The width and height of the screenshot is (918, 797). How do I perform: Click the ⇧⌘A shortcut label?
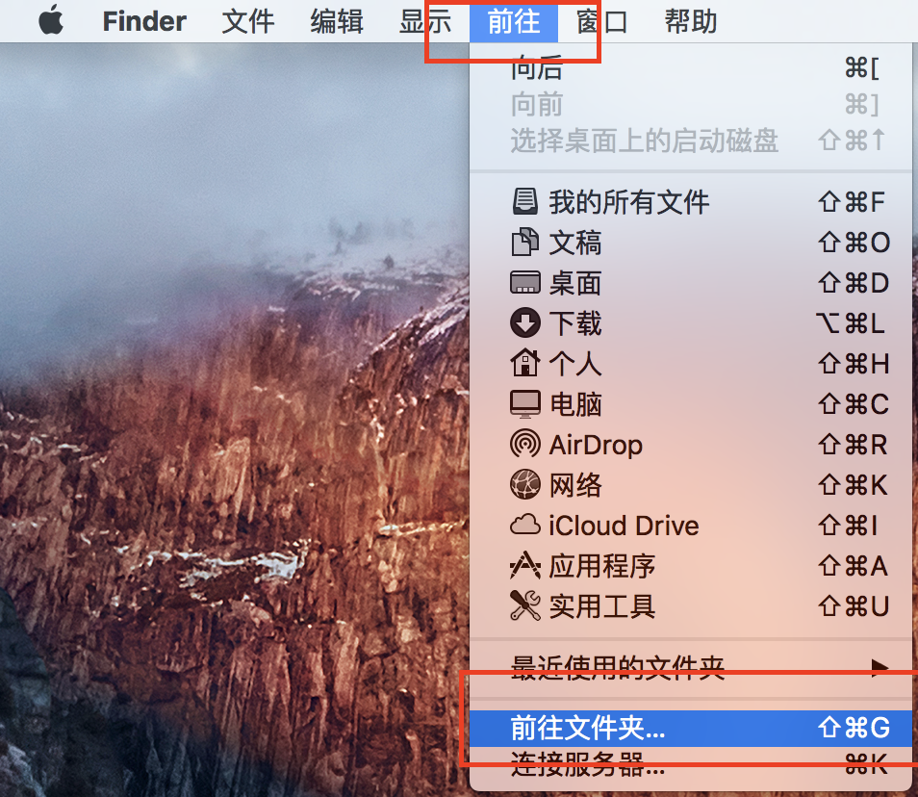(853, 566)
